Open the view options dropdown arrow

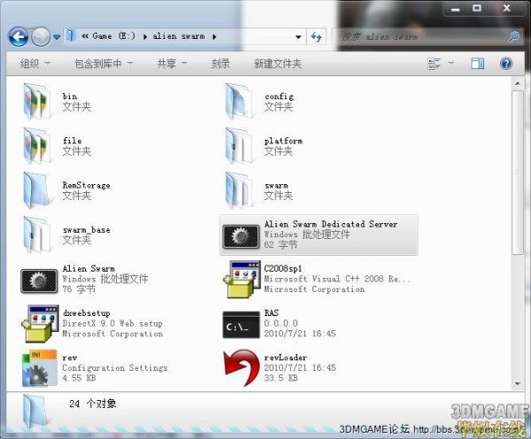[x=451, y=64]
